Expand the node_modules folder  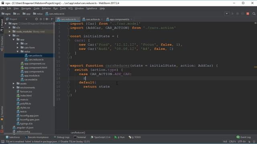(10, 32)
